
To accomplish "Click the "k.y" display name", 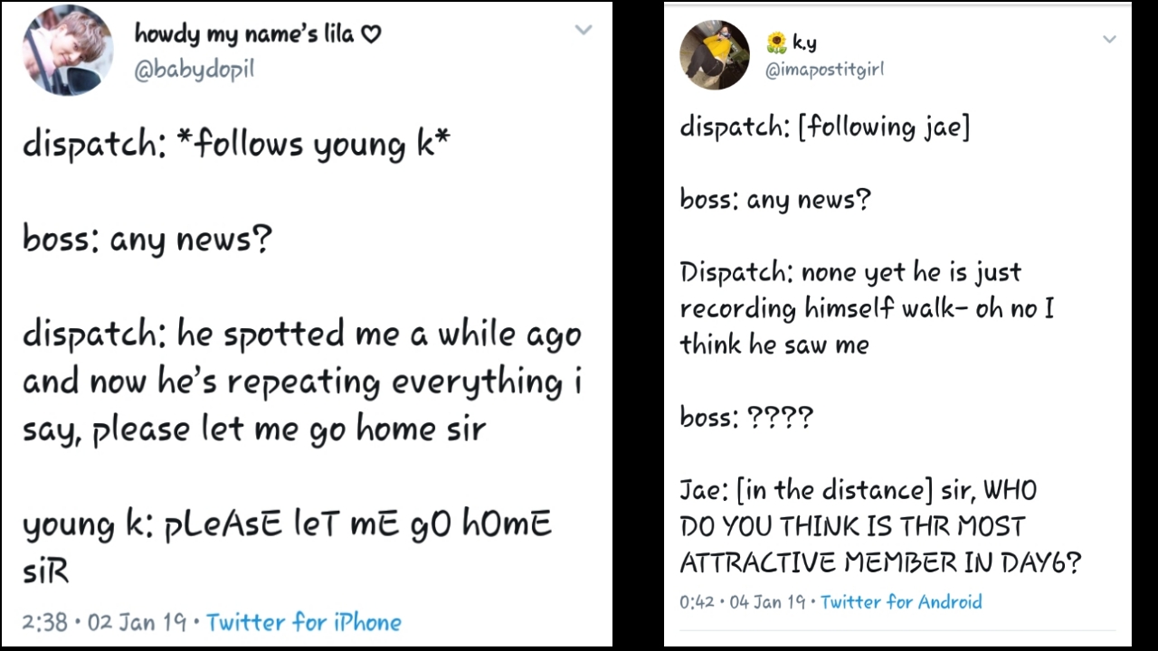I will pos(804,42).
